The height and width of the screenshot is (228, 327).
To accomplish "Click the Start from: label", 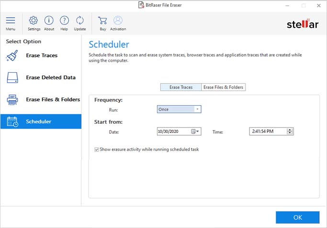I will (109, 122).
